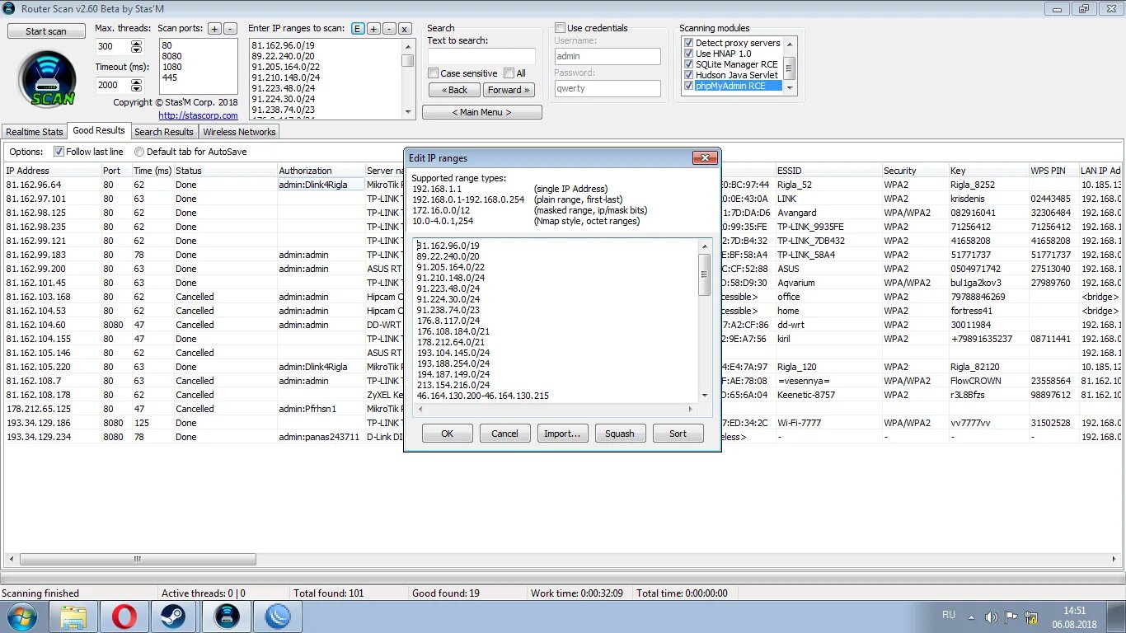The height and width of the screenshot is (633, 1126).
Task: Click the scanning modules list down arrow
Action: coord(790,87)
